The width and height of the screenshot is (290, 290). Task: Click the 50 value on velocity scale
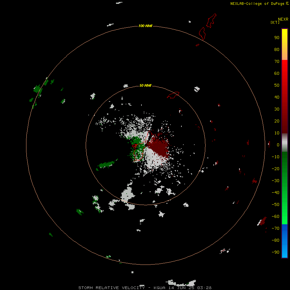coord(277,85)
